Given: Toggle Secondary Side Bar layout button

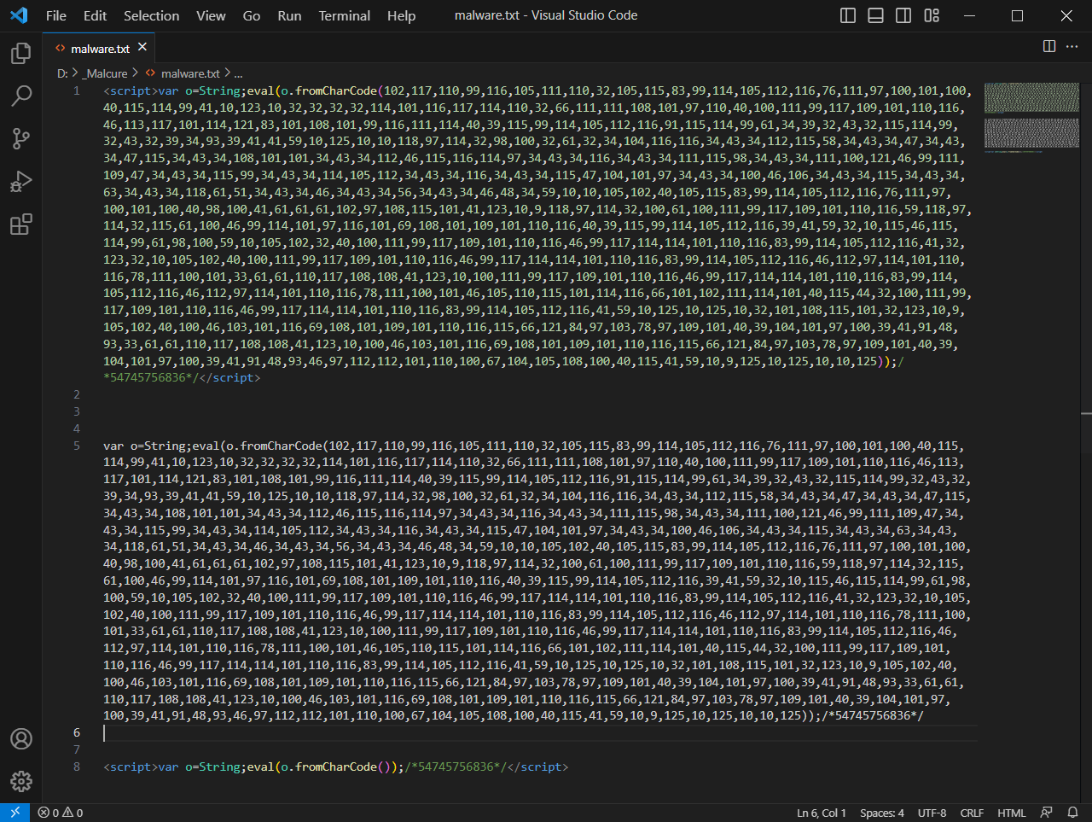Looking at the screenshot, I should tap(903, 15).
